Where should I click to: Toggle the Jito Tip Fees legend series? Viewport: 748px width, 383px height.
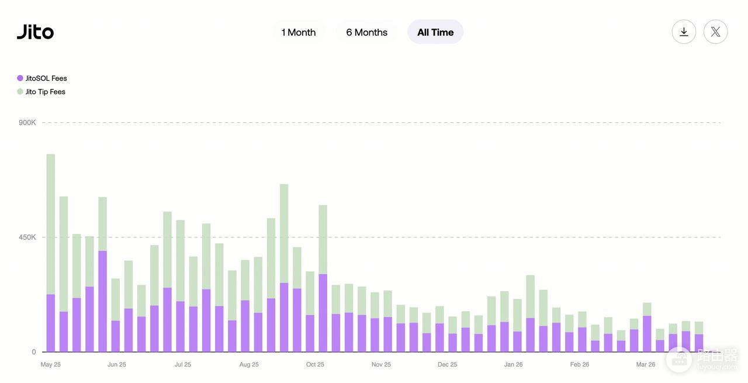[x=41, y=92]
